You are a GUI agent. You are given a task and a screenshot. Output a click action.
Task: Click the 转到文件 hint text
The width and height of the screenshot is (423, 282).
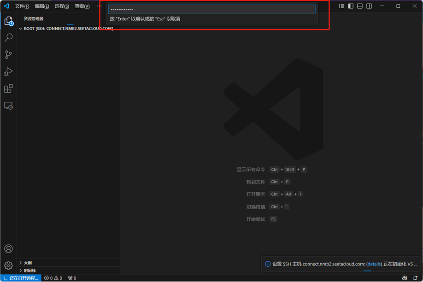[256, 182]
